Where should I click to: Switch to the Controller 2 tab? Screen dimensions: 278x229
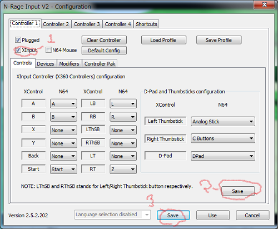[x=56, y=24]
